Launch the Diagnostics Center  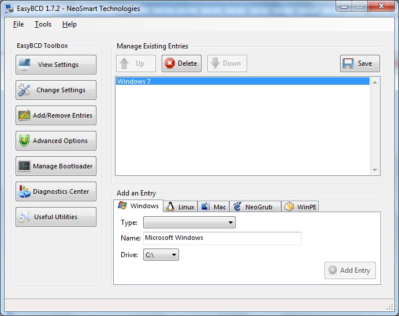(56, 191)
